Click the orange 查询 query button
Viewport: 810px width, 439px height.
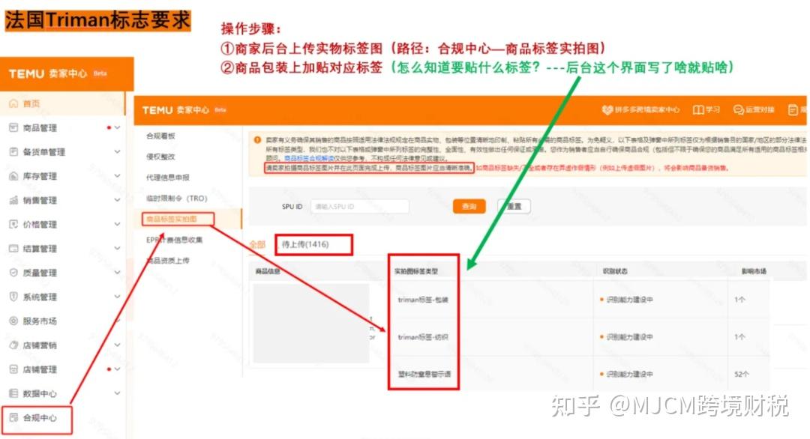pos(469,206)
